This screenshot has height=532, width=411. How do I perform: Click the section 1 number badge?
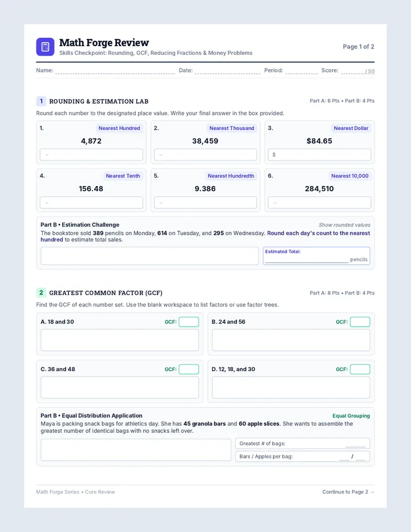(x=41, y=101)
